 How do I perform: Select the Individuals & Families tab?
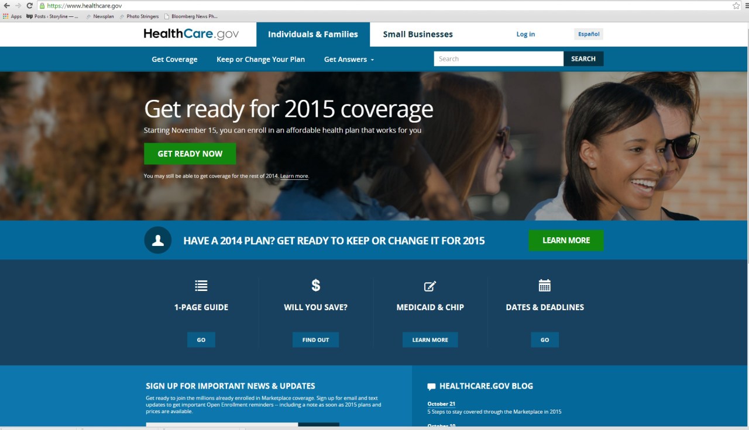(313, 34)
